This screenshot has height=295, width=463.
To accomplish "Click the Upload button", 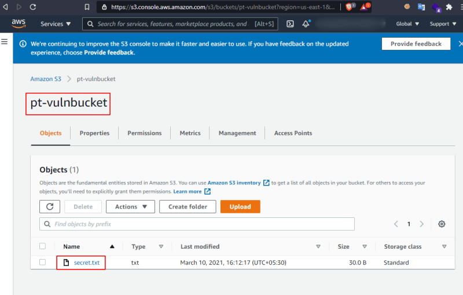I will pyautogui.click(x=240, y=207).
